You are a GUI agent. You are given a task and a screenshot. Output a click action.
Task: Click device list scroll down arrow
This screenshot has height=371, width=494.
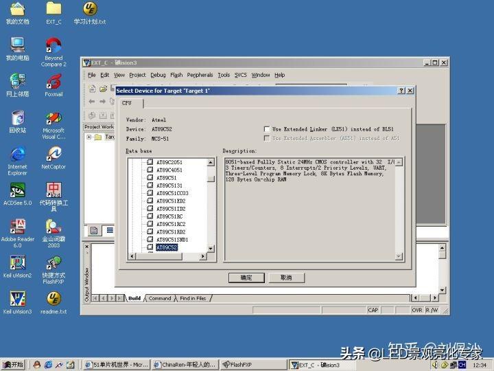211,249
